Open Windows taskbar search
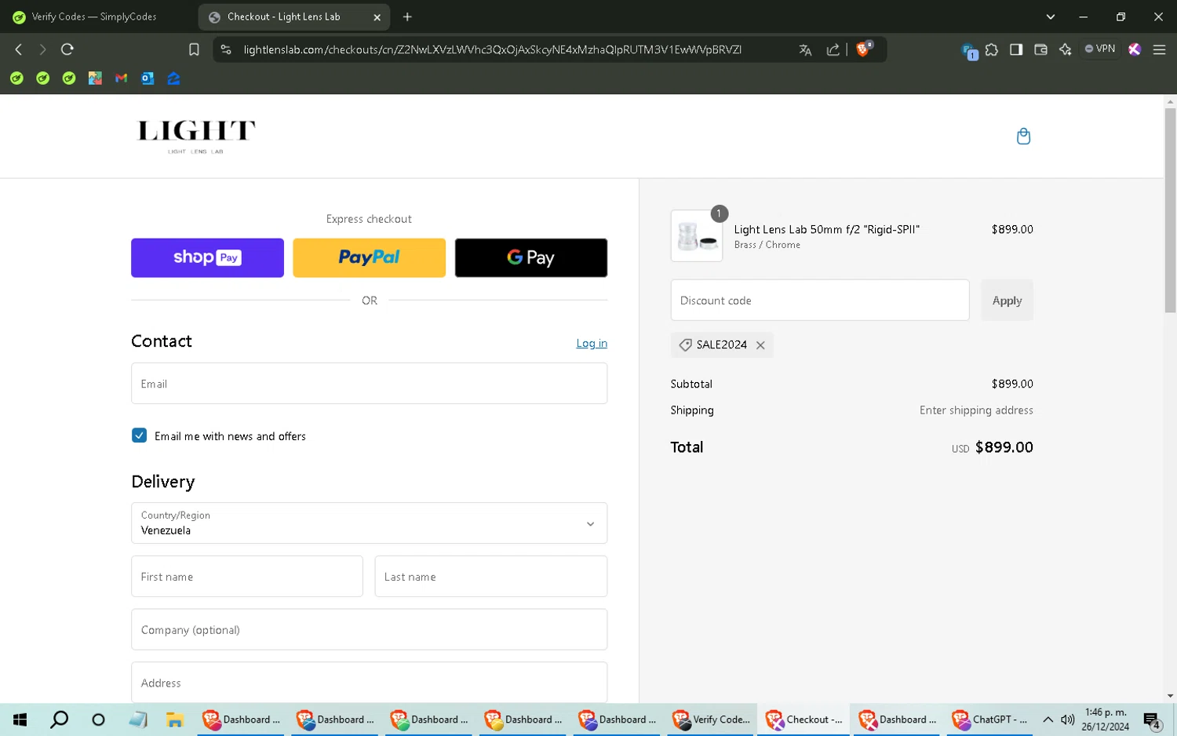 pos(59,720)
